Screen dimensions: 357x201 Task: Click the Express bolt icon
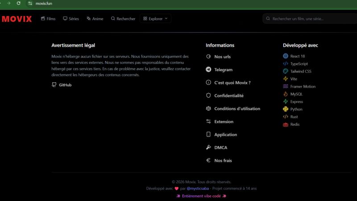pos(286,101)
